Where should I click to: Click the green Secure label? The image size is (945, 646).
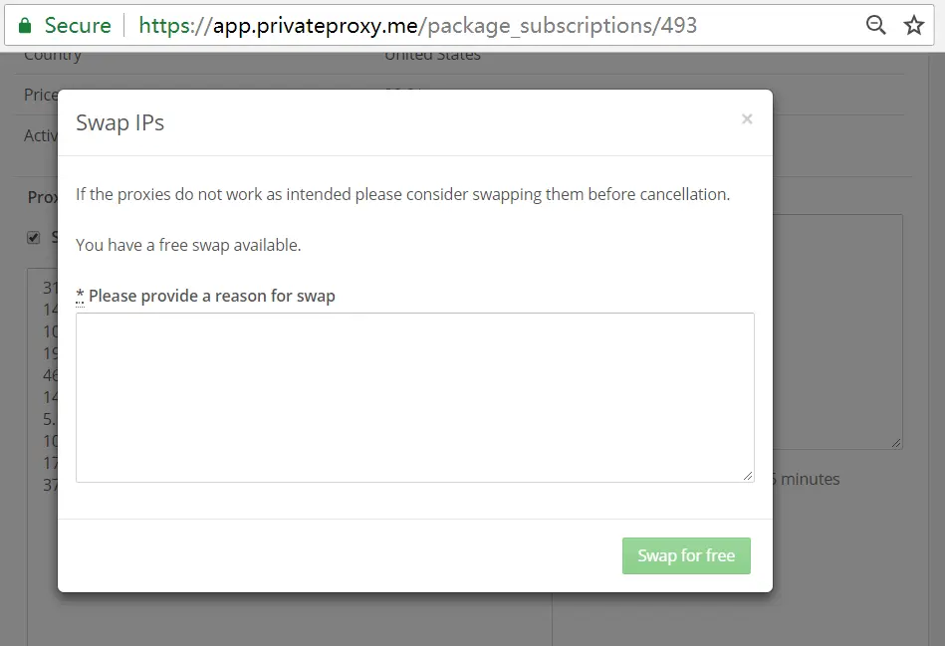pyautogui.click(x=76, y=24)
